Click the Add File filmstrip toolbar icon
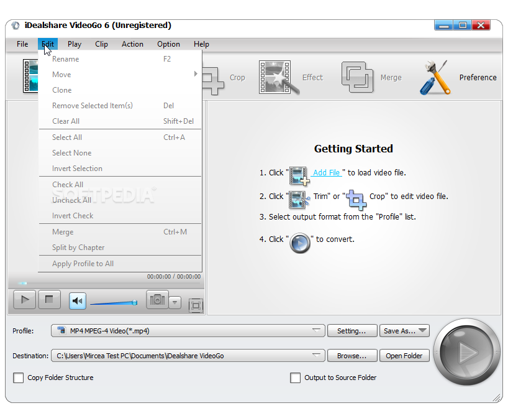 pyautogui.click(x=30, y=76)
